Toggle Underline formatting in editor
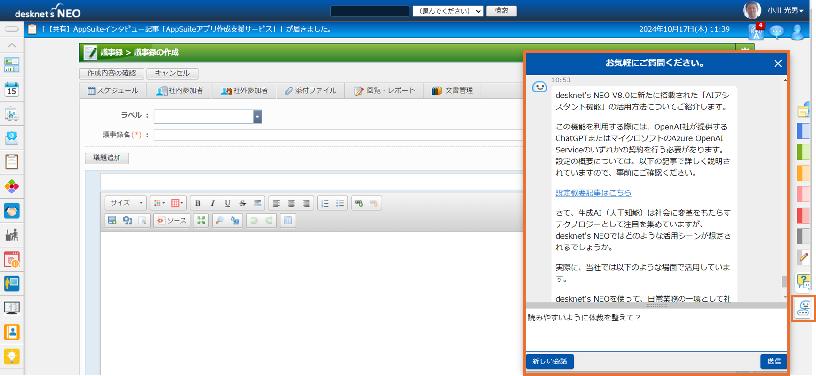 228,203
